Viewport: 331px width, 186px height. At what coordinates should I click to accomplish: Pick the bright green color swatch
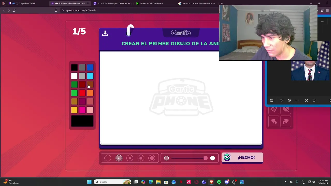pos(74,93)
